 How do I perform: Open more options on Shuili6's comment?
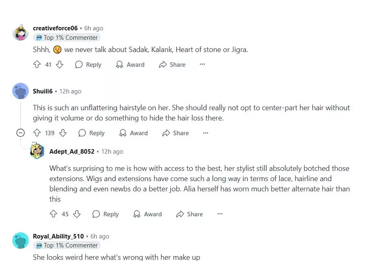click(x=205, y=133)
